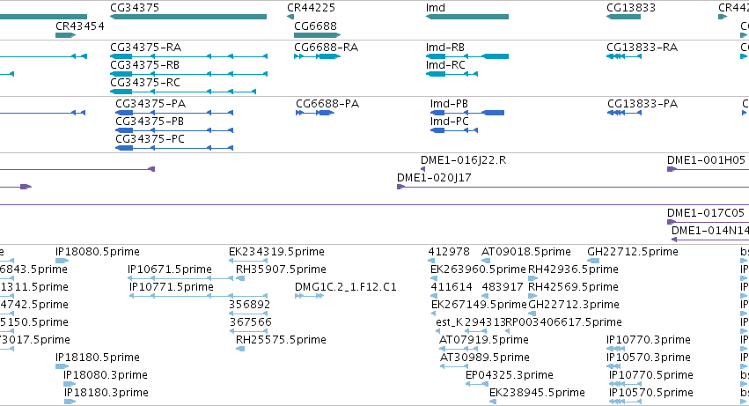Click the DME1-001H05 clone label
Screen dimensions: 749x406
pyautogui.click(x=706, y=160)
